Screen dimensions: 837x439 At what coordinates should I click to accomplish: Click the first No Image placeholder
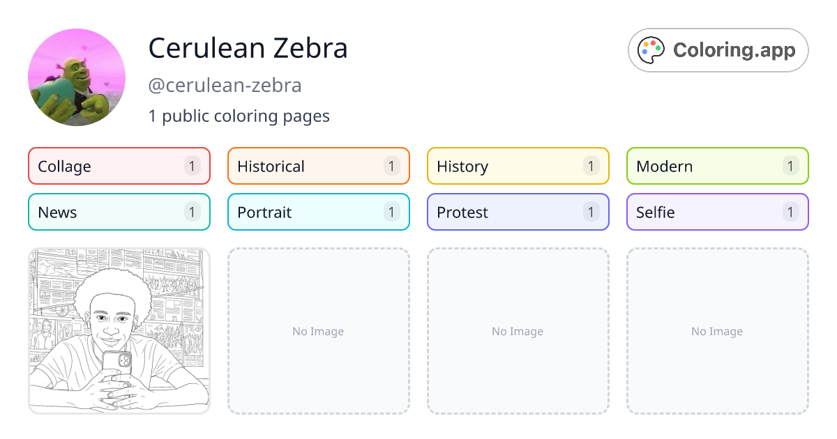(x=318, y=331)
